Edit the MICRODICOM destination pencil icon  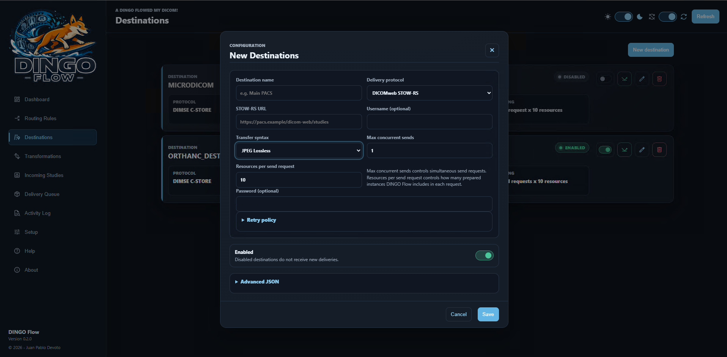coord(642,79)
